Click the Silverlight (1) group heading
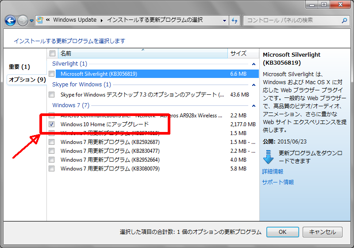354x248 pixels. (69, 64)
